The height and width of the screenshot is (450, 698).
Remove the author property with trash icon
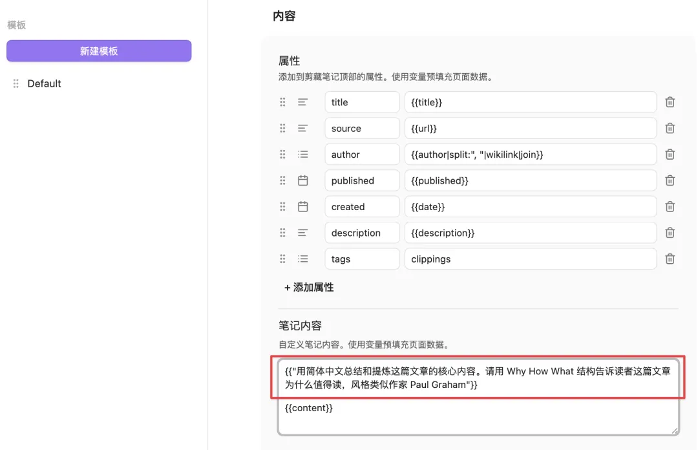pyautogui.click(x=670, y=155)
